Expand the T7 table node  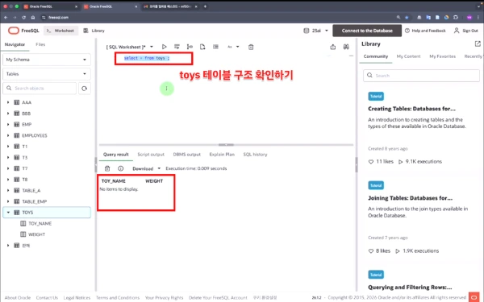pos(8,168)
